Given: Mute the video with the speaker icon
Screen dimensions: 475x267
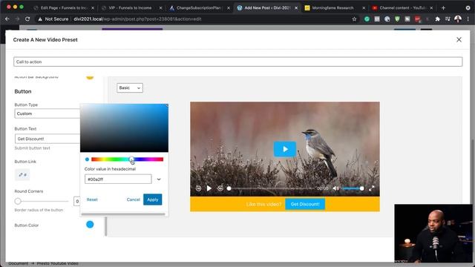Looking at the screenshot, I should click(335, 188).
